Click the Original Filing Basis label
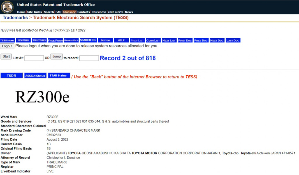 pos(16,148)
